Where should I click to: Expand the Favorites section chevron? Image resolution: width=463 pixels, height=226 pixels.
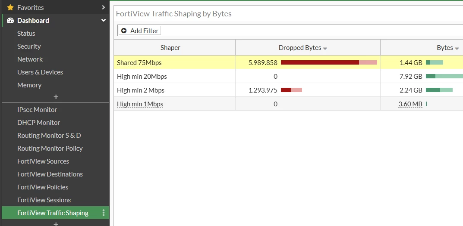104,7
